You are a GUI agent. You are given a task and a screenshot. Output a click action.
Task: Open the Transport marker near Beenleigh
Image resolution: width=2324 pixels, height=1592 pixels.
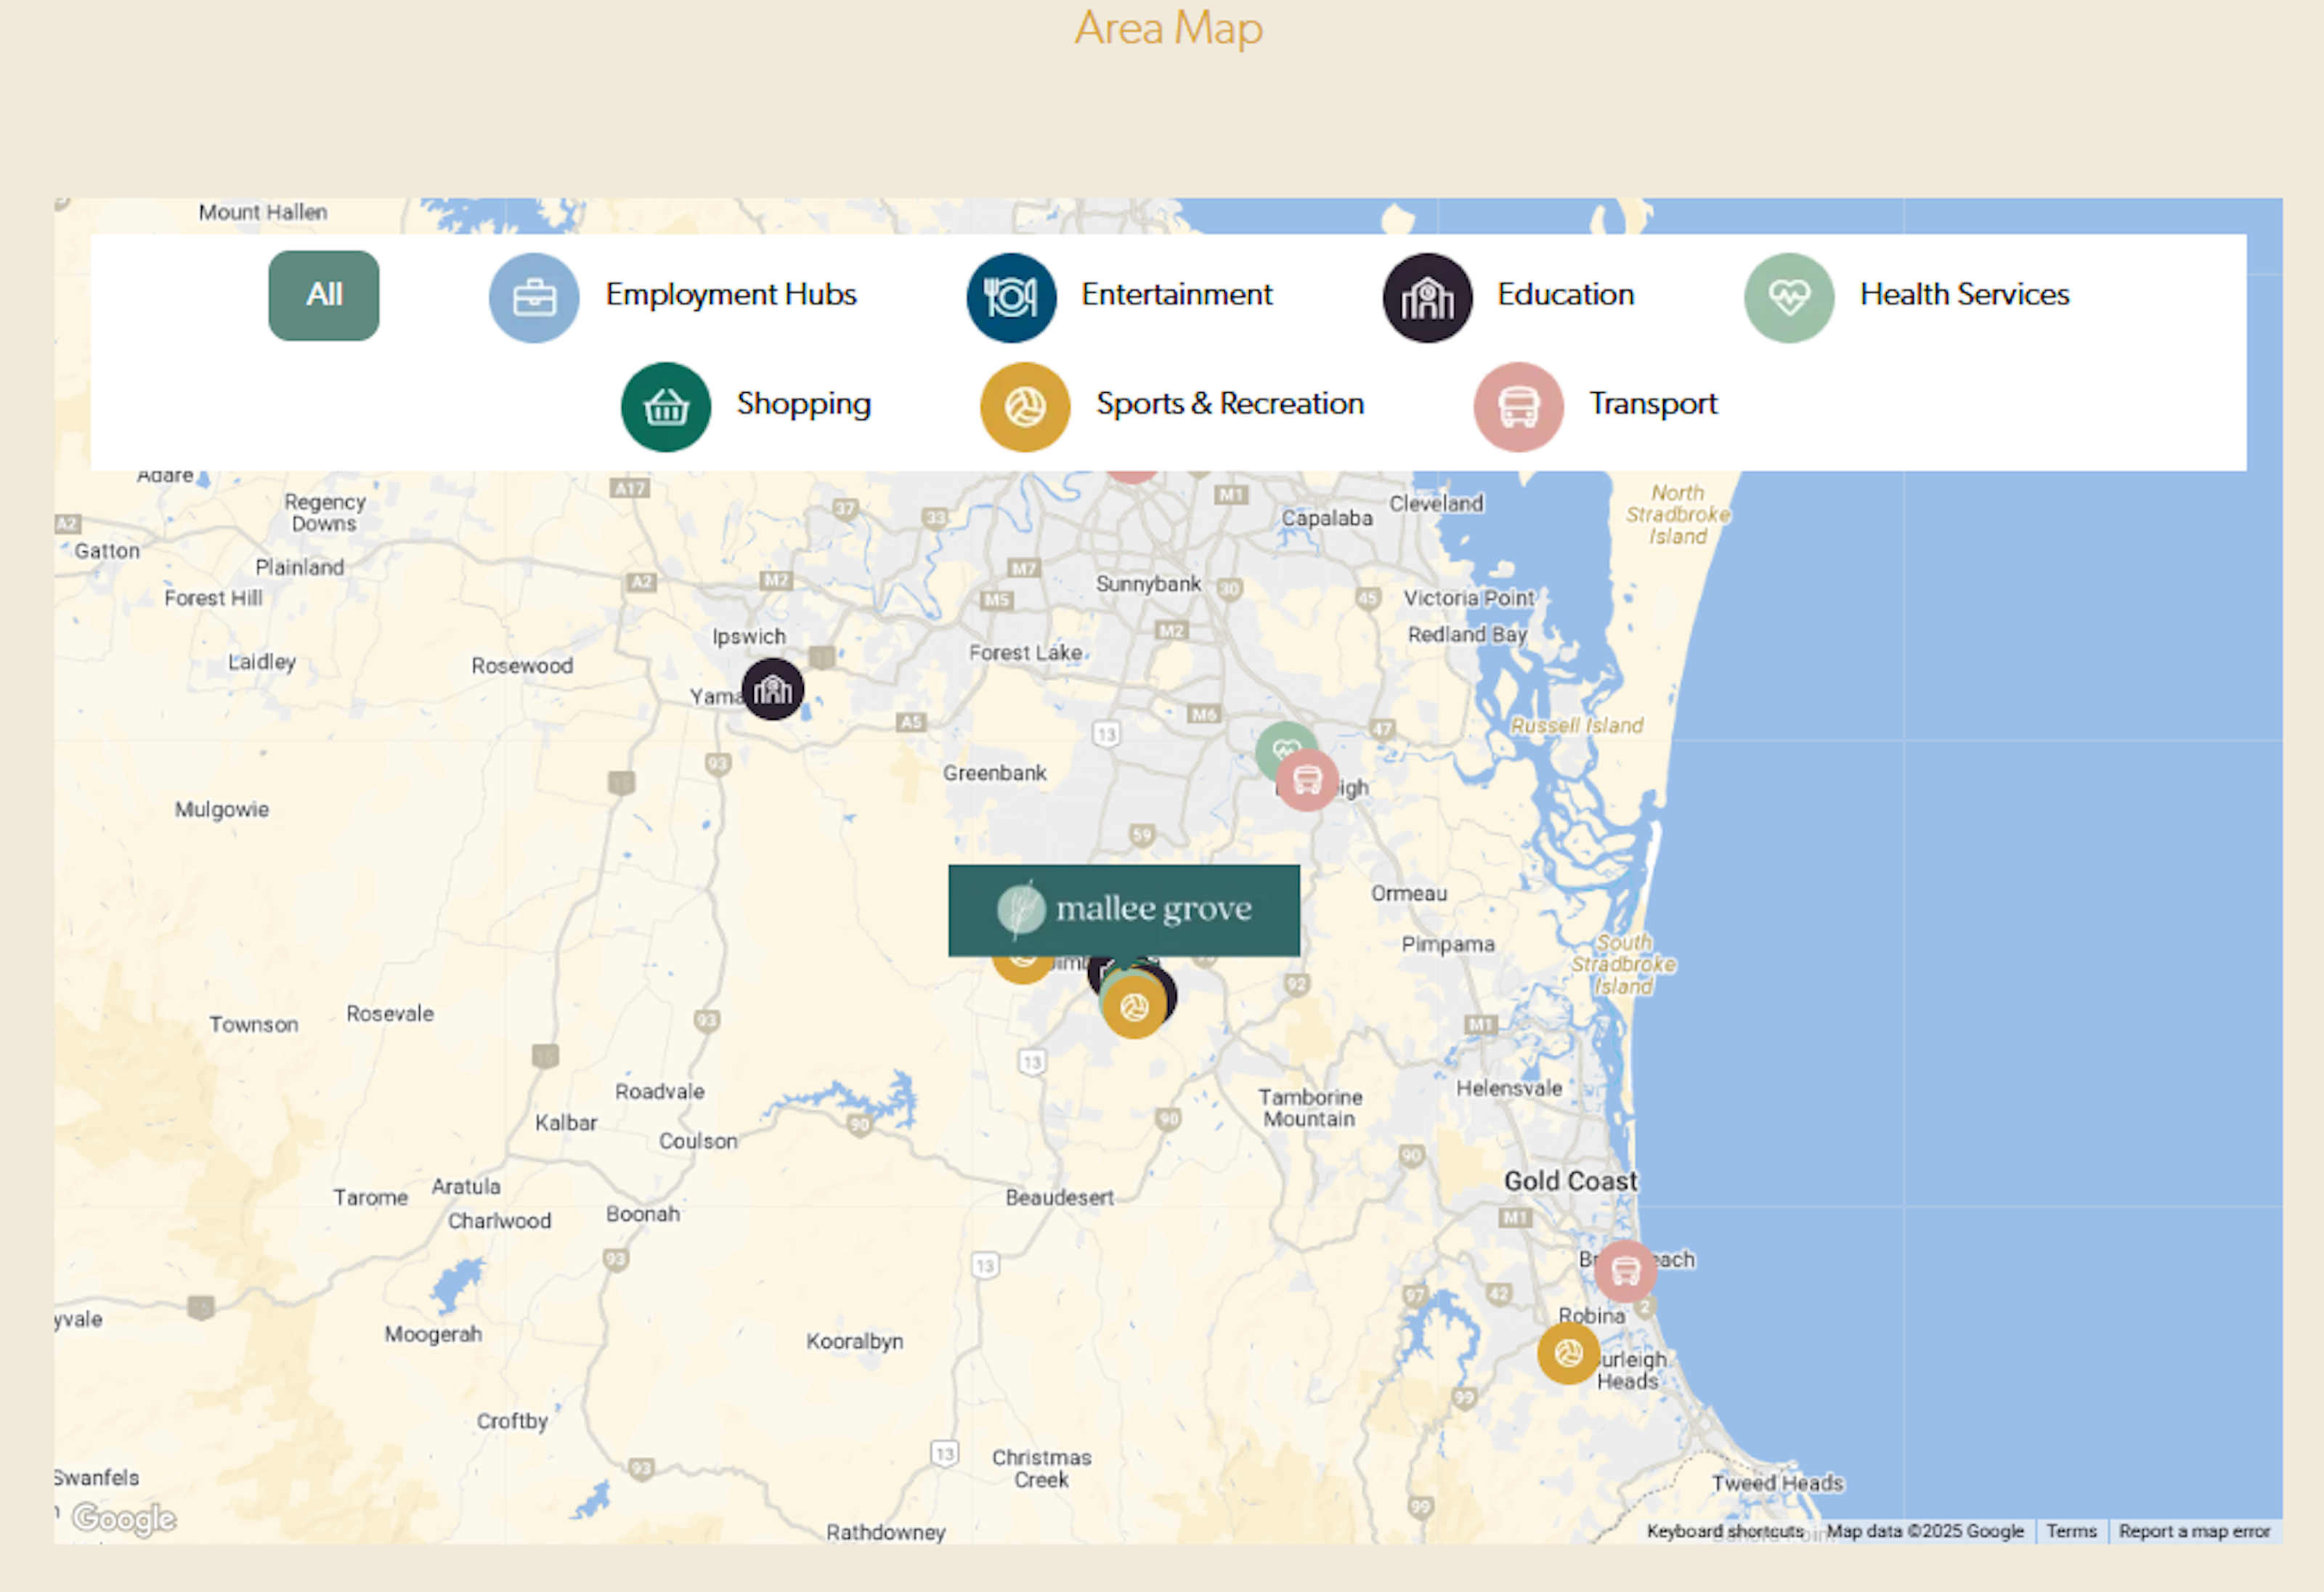pos(1307,779)
